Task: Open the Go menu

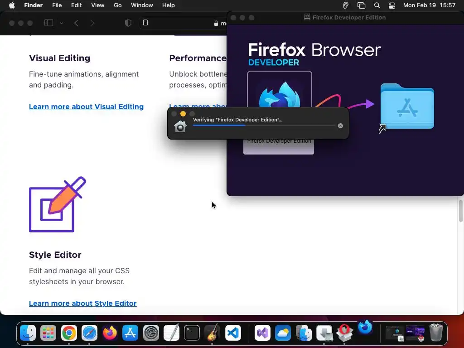Action: click(118, 5)
